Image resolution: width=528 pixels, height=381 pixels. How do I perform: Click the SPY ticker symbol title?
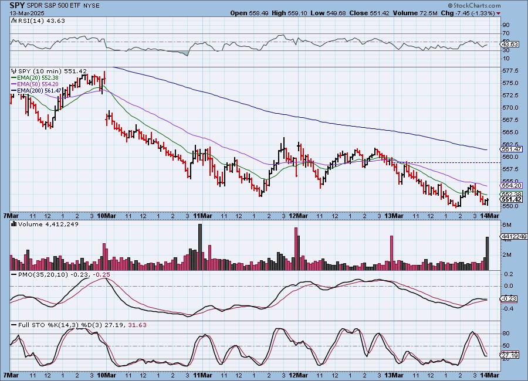16,5
